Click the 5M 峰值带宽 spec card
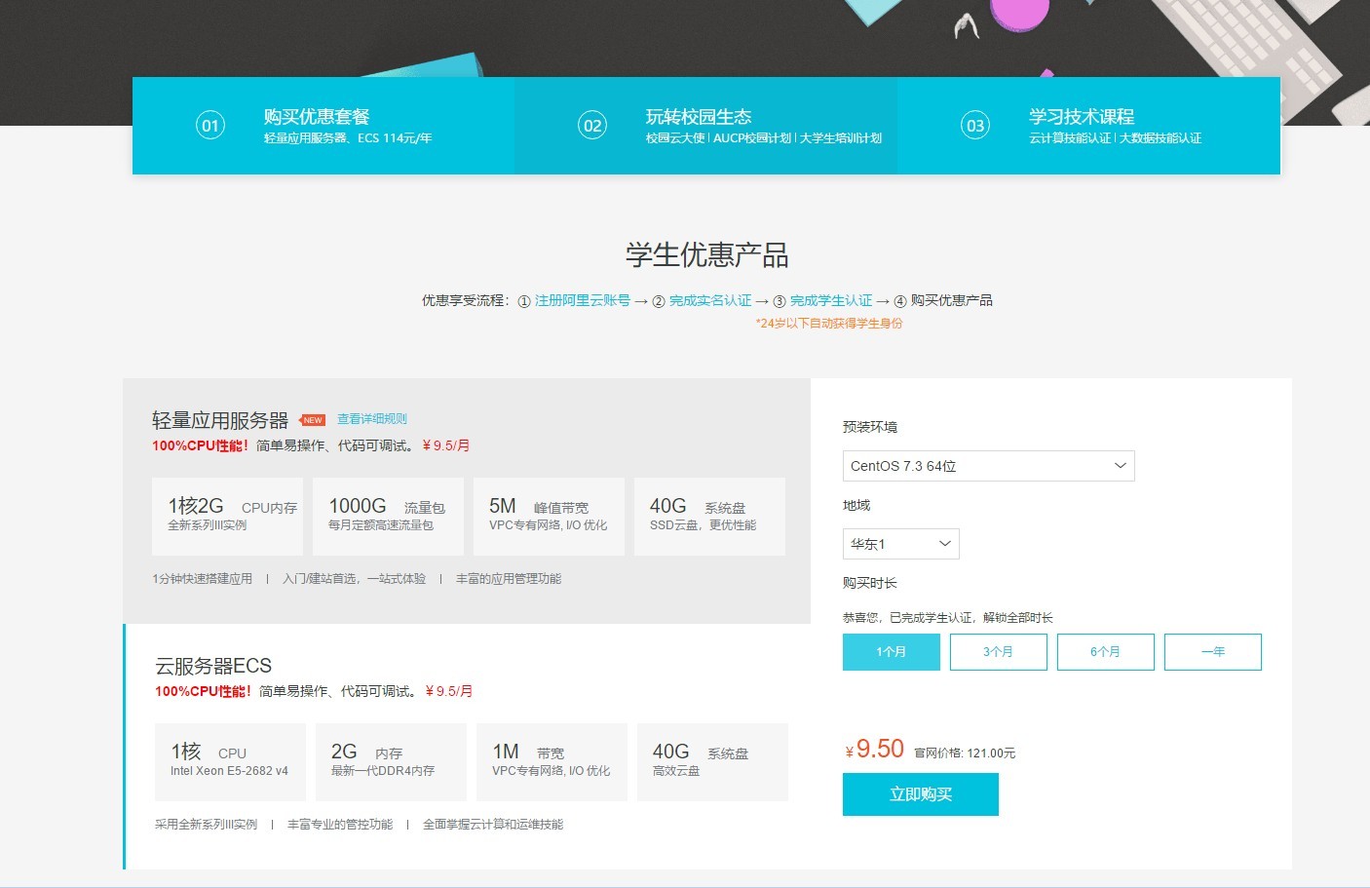The width and height of the screenshot is (1370, 888). (x=549, y=517)
